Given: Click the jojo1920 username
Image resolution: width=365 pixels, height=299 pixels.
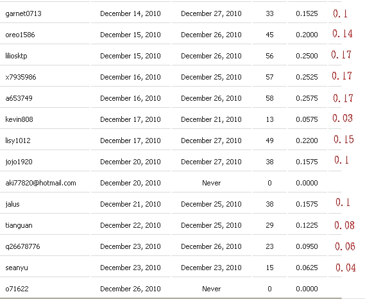Looking at the screenshot, I should (x=19, y=162).
